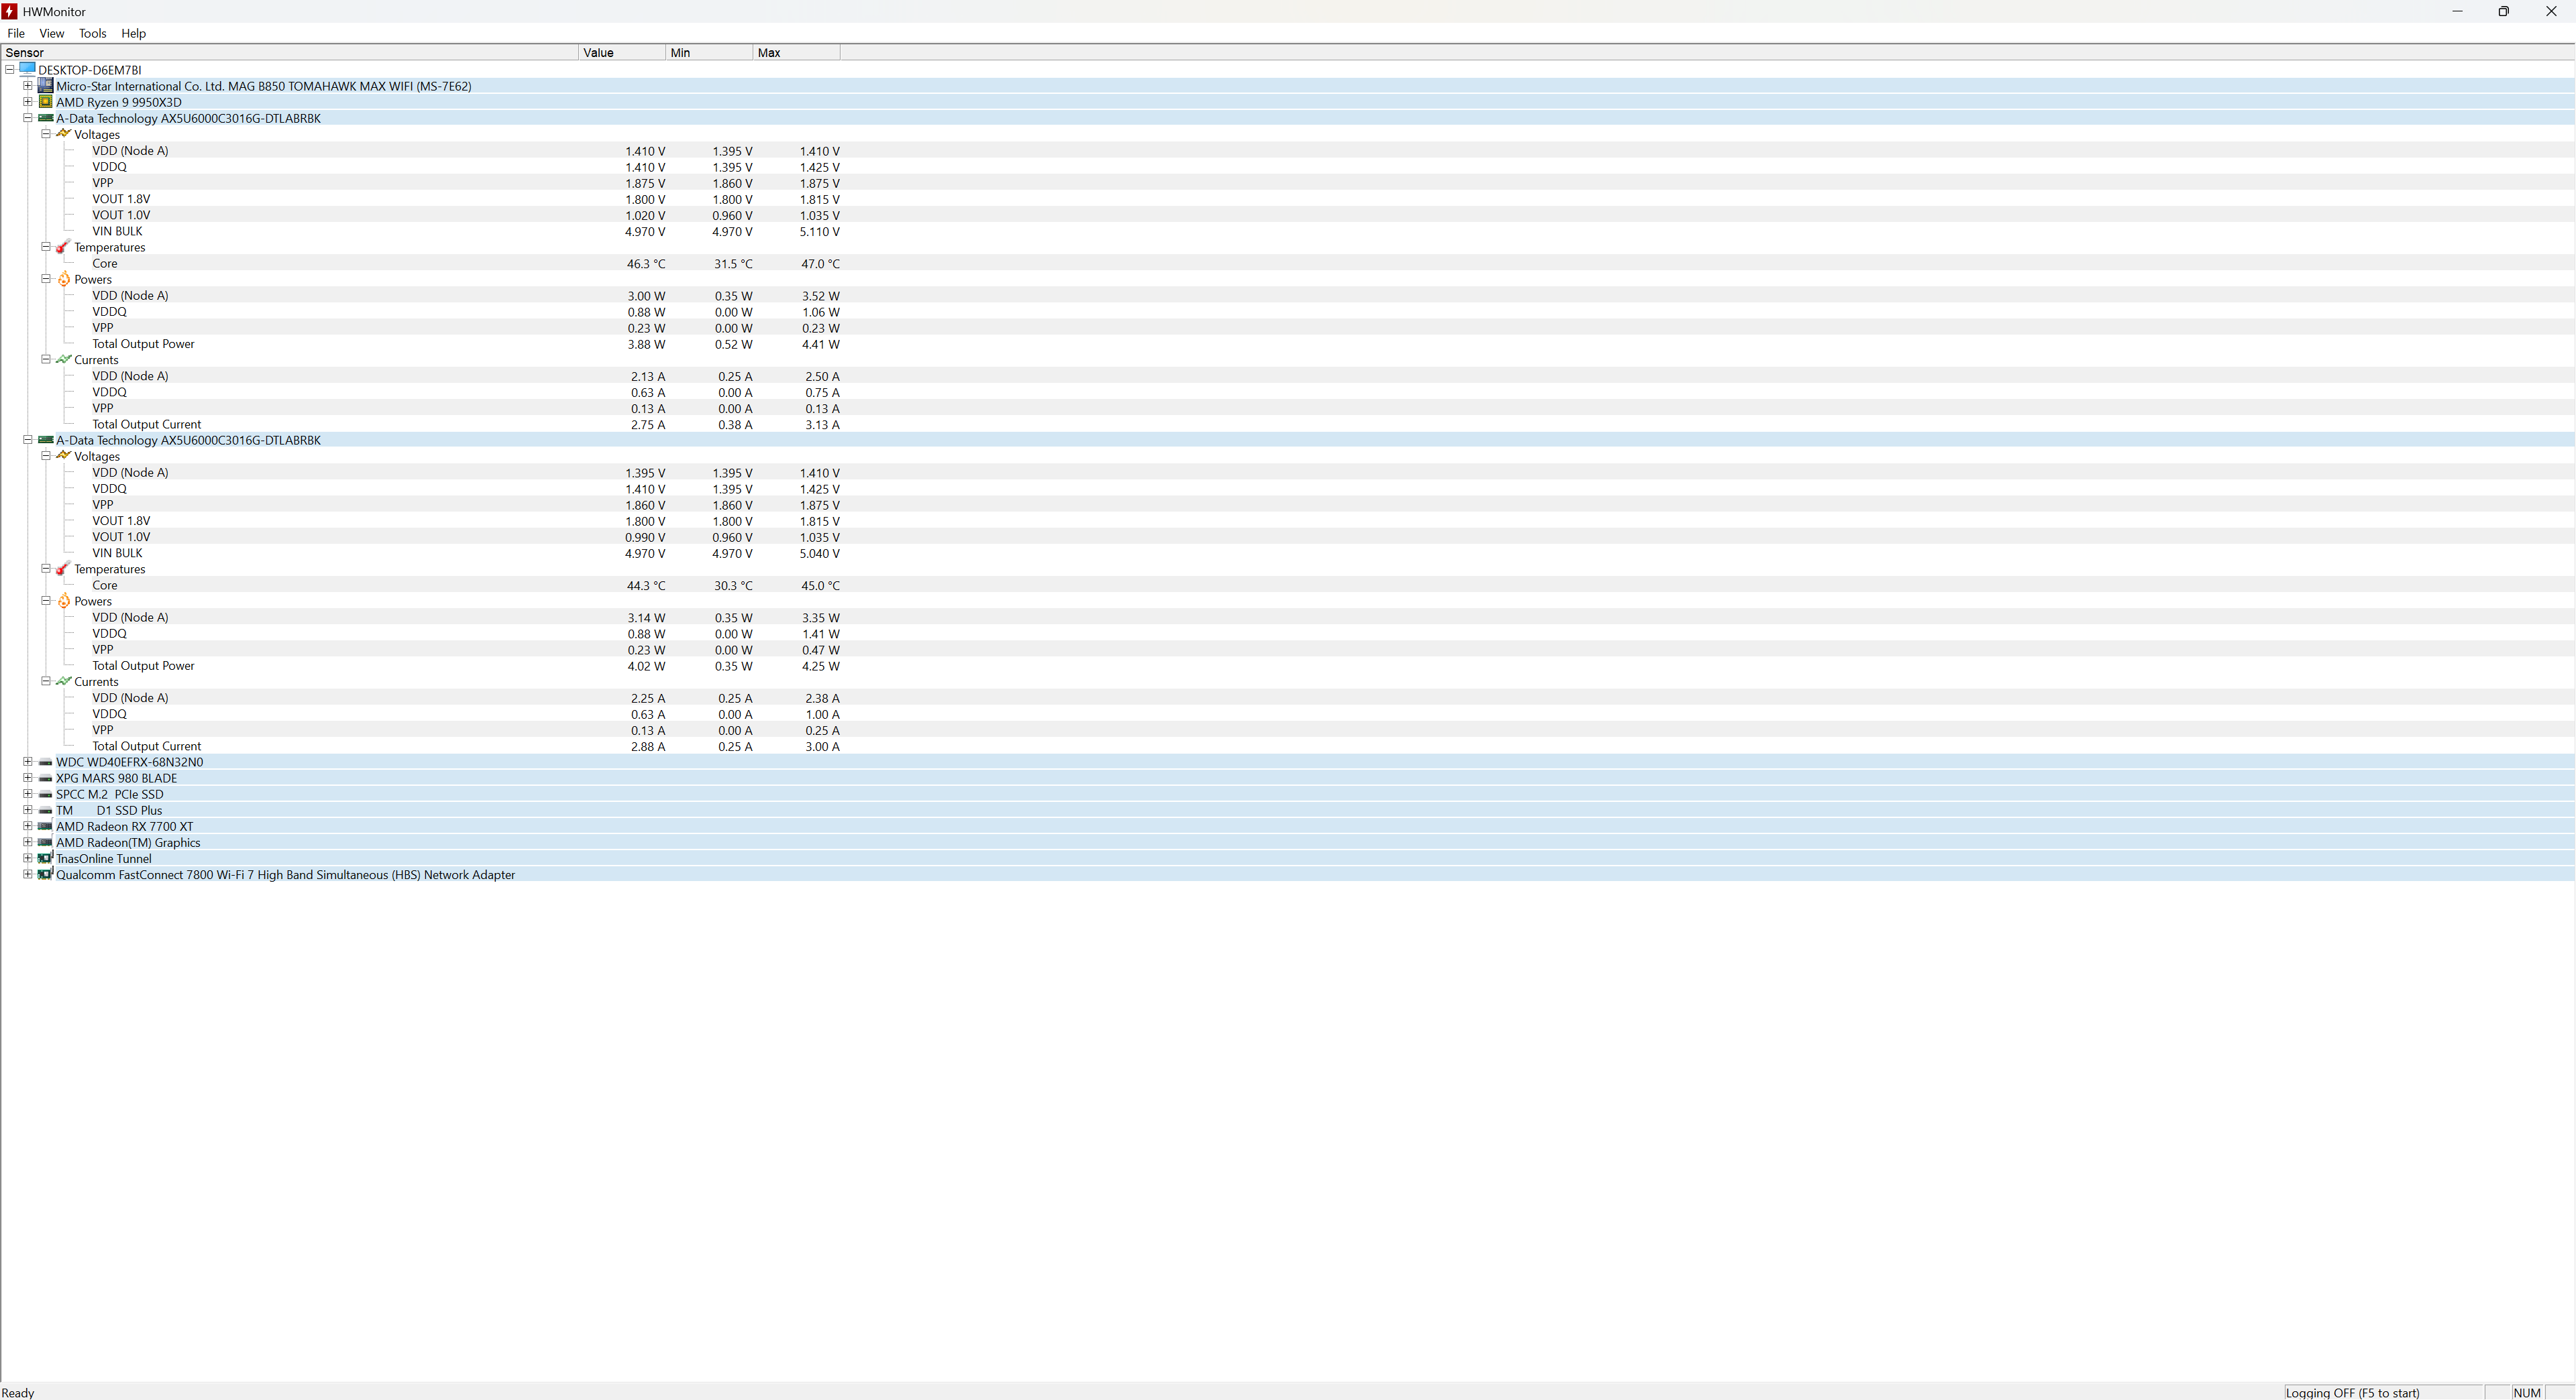Open the View menu
Viewport: 2576px width, 1400px height.
pyautogui.click(x=51, y=33)
